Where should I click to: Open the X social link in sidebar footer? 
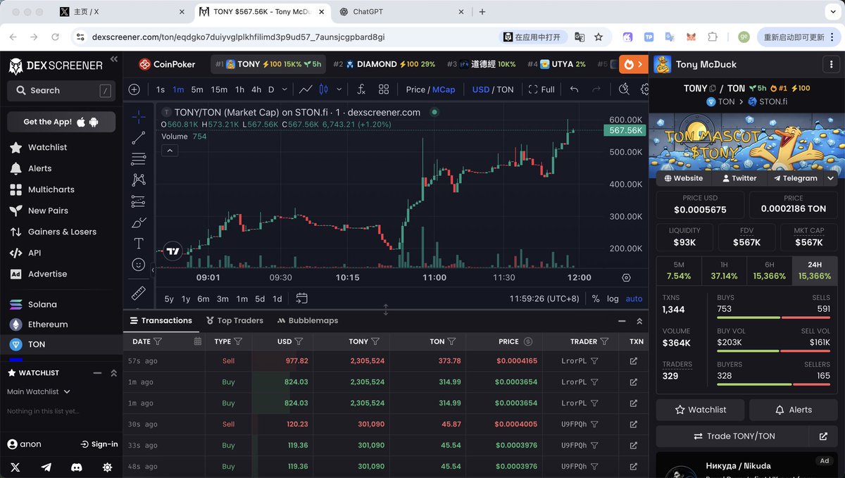point(15,467)
